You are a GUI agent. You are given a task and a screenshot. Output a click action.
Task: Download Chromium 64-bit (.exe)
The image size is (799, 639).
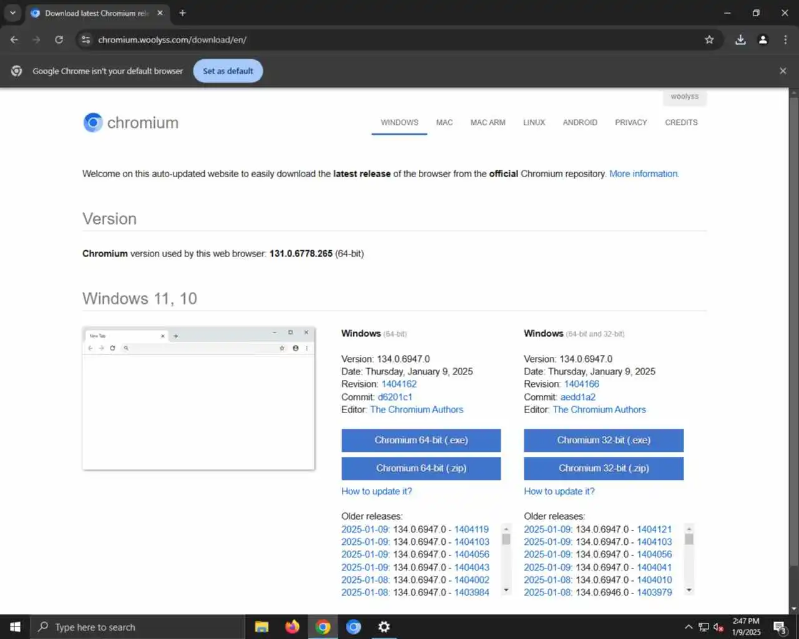(421, 440)
